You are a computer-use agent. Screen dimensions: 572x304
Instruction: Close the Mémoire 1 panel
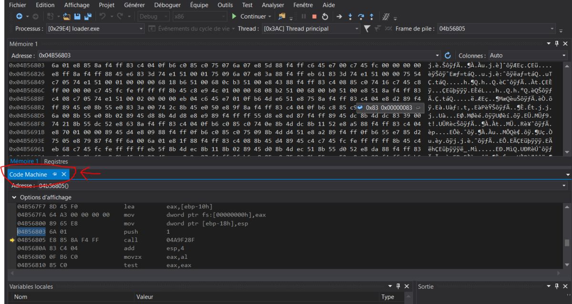565,44
